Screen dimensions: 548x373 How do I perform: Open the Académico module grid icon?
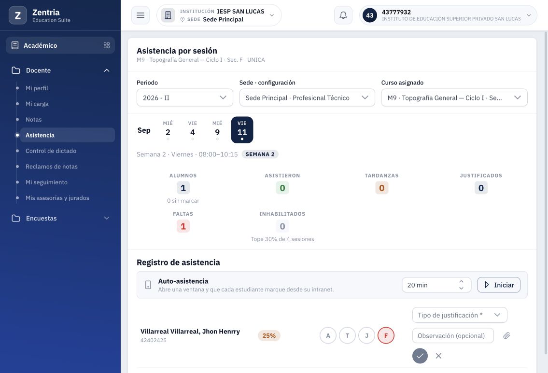[107, 45]
